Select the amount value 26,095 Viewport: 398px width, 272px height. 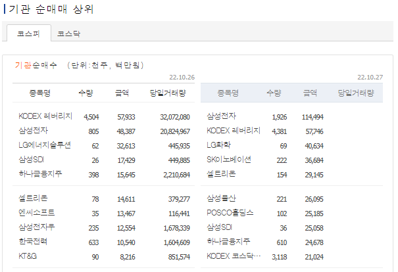314,199
